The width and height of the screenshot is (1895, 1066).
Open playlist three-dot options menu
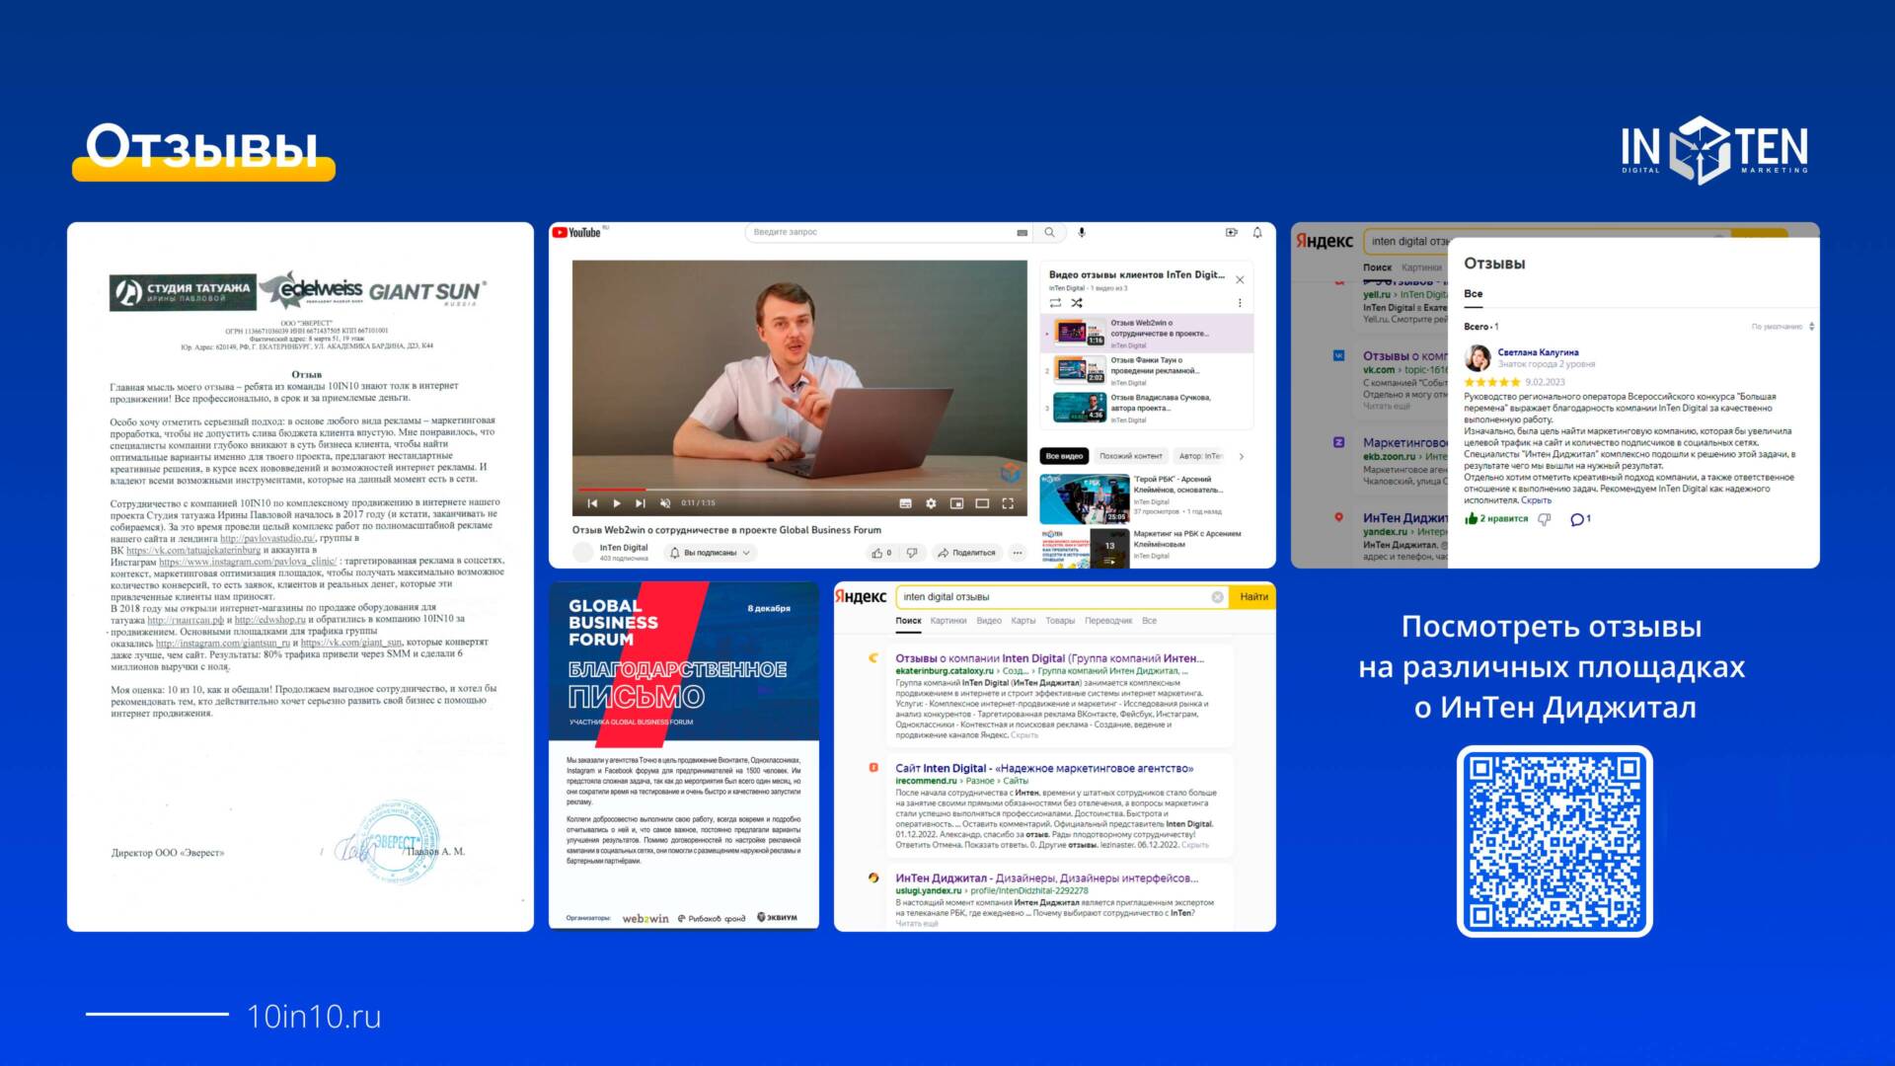pos(1240,303)
